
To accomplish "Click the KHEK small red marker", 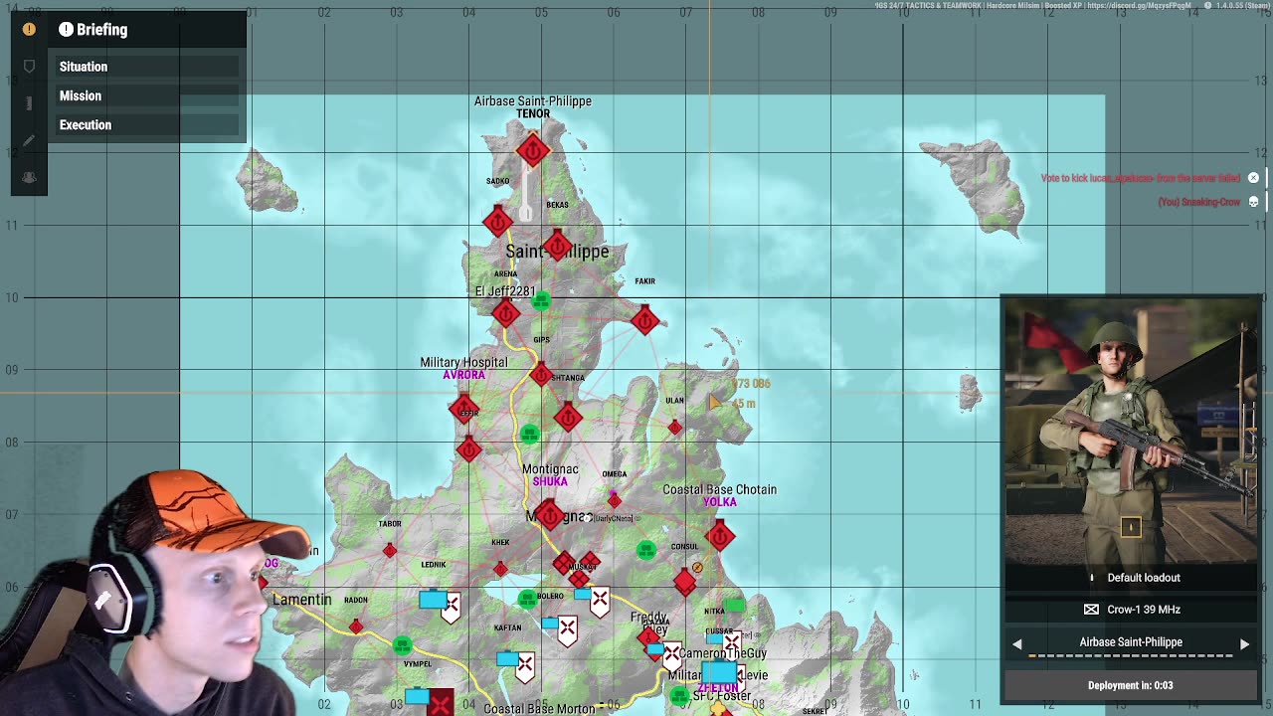I will click(500, 569).
